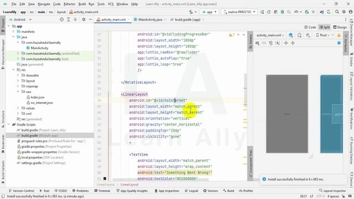Toggle the Palette panel

(x=251, y=41)
